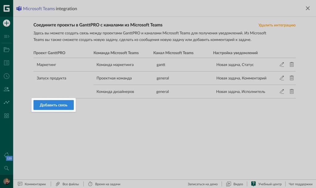
Task: Delete the Маркетинг connection via trash icon
Action: point(292,65)
